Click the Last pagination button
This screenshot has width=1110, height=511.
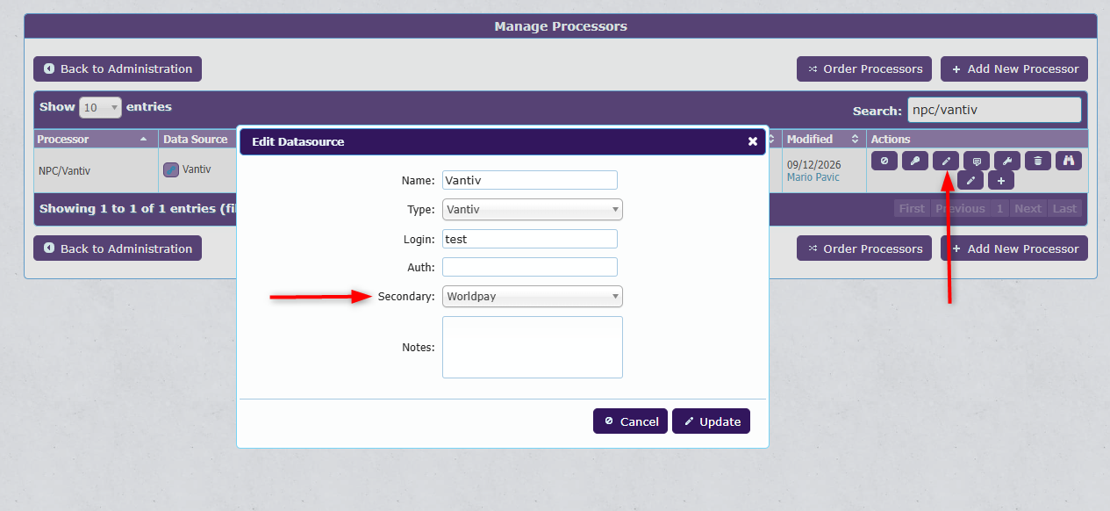click(1064, 209)
